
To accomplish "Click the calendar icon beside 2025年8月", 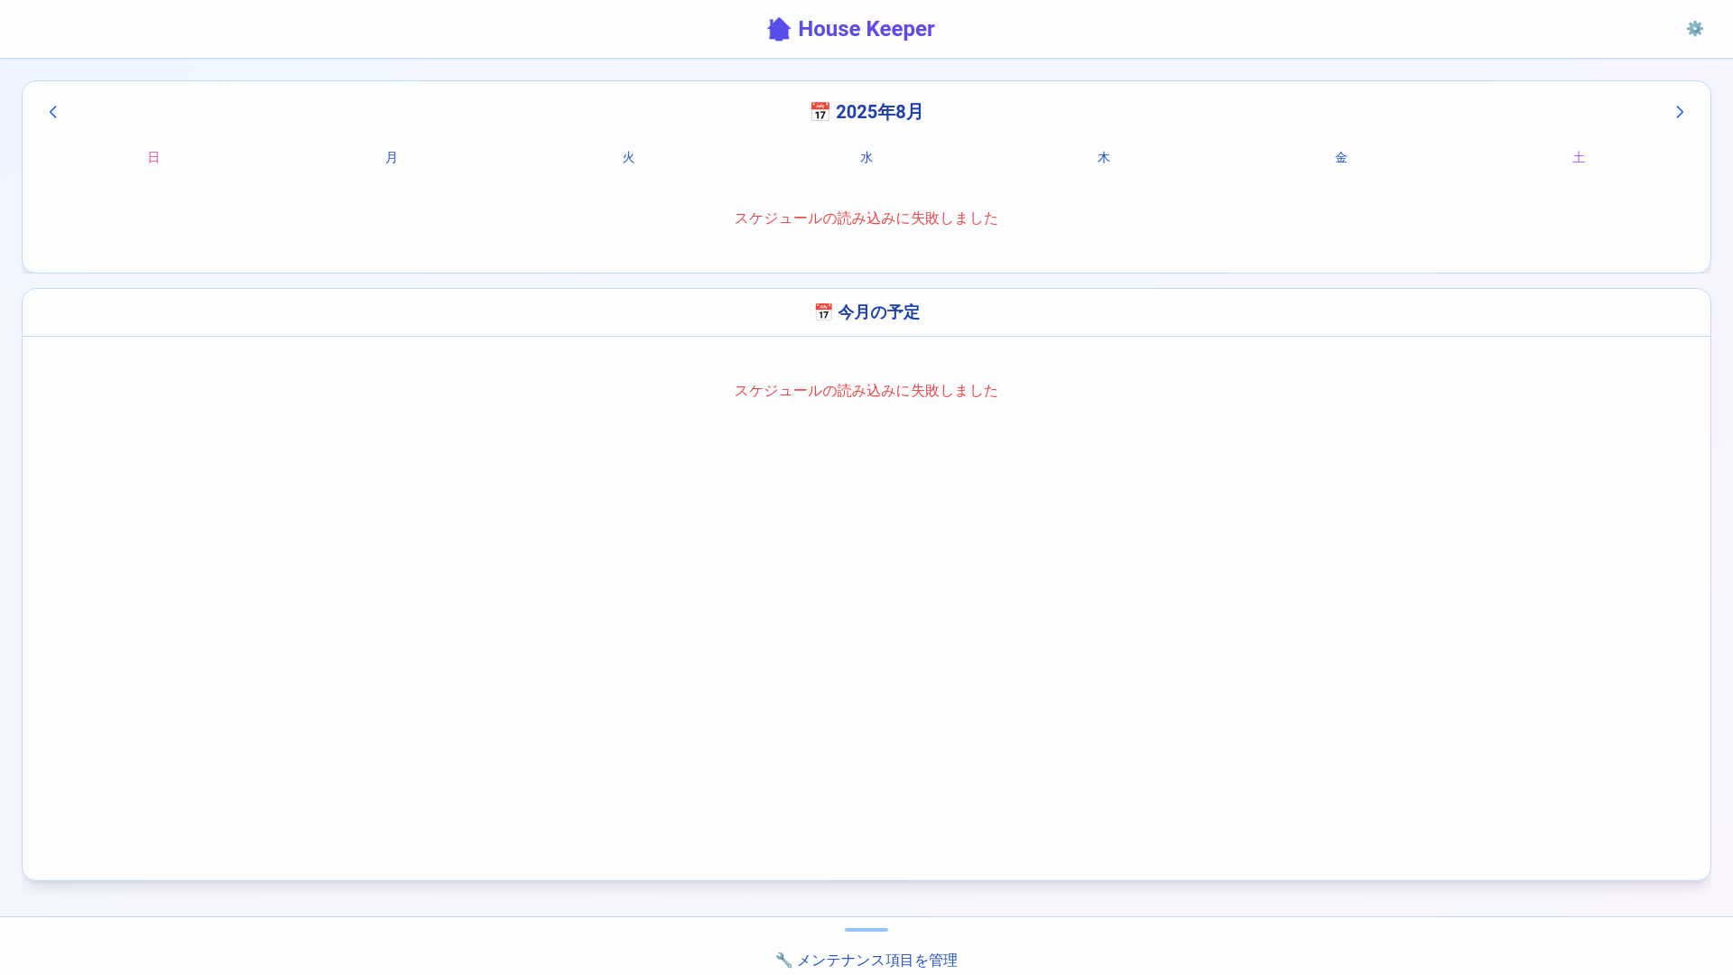I will point(820,112).
